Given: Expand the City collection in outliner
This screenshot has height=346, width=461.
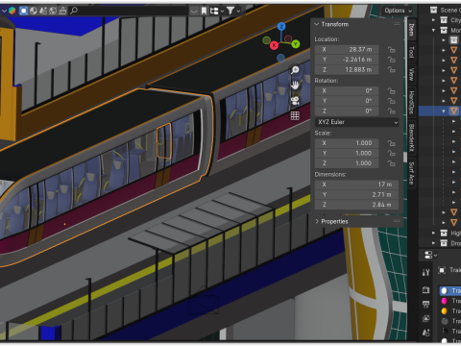Looking at the screenshot, I should coord(433,20).
